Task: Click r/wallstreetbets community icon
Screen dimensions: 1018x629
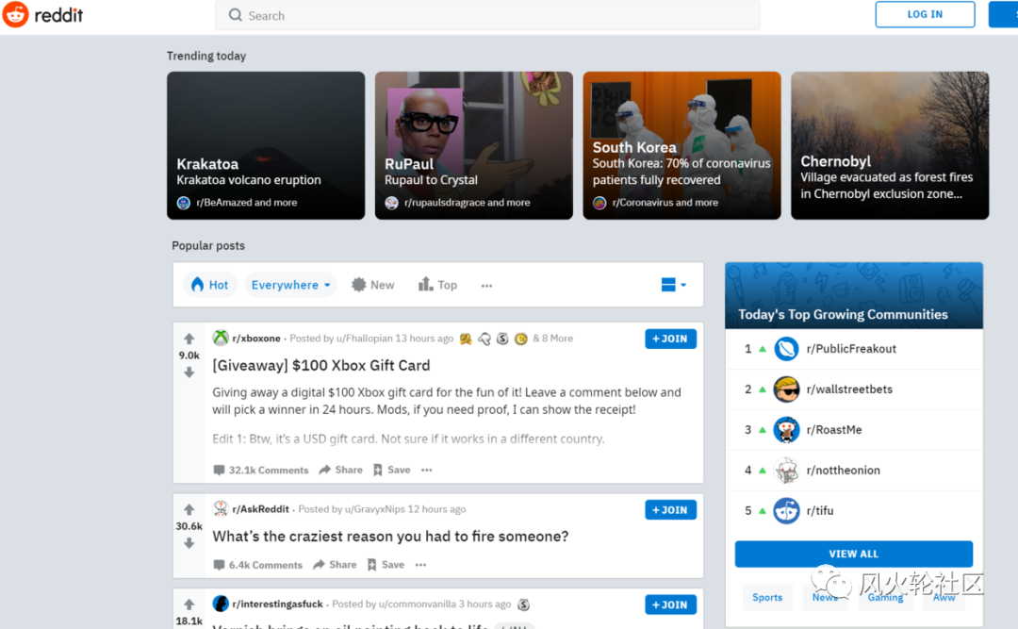Action: coord(786,389)
